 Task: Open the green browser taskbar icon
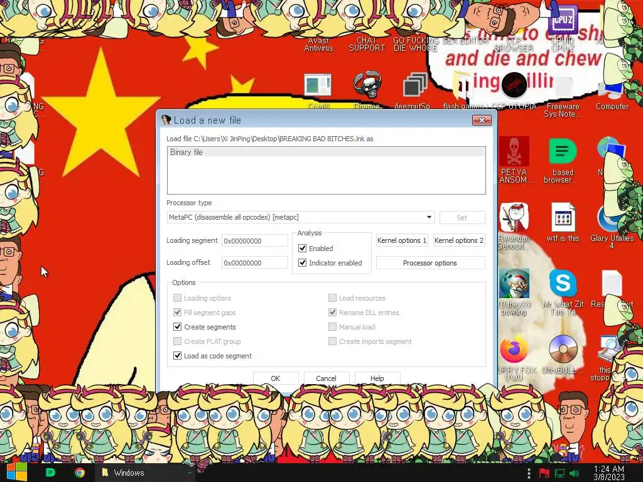pyautogui.click(x=50, y=473)
